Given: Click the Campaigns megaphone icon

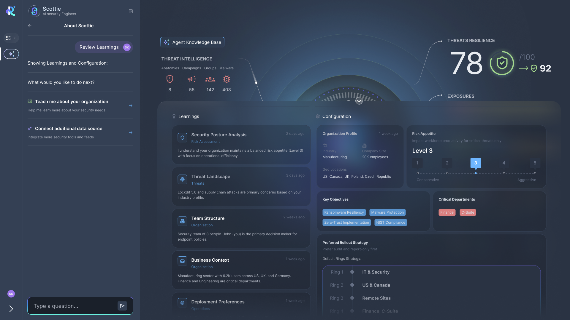Looking at the screenshot, I should (192, 79).
